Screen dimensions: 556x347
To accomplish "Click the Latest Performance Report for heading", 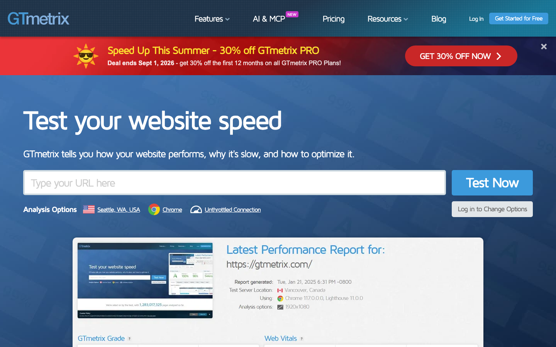I will [x=305, y=250].
